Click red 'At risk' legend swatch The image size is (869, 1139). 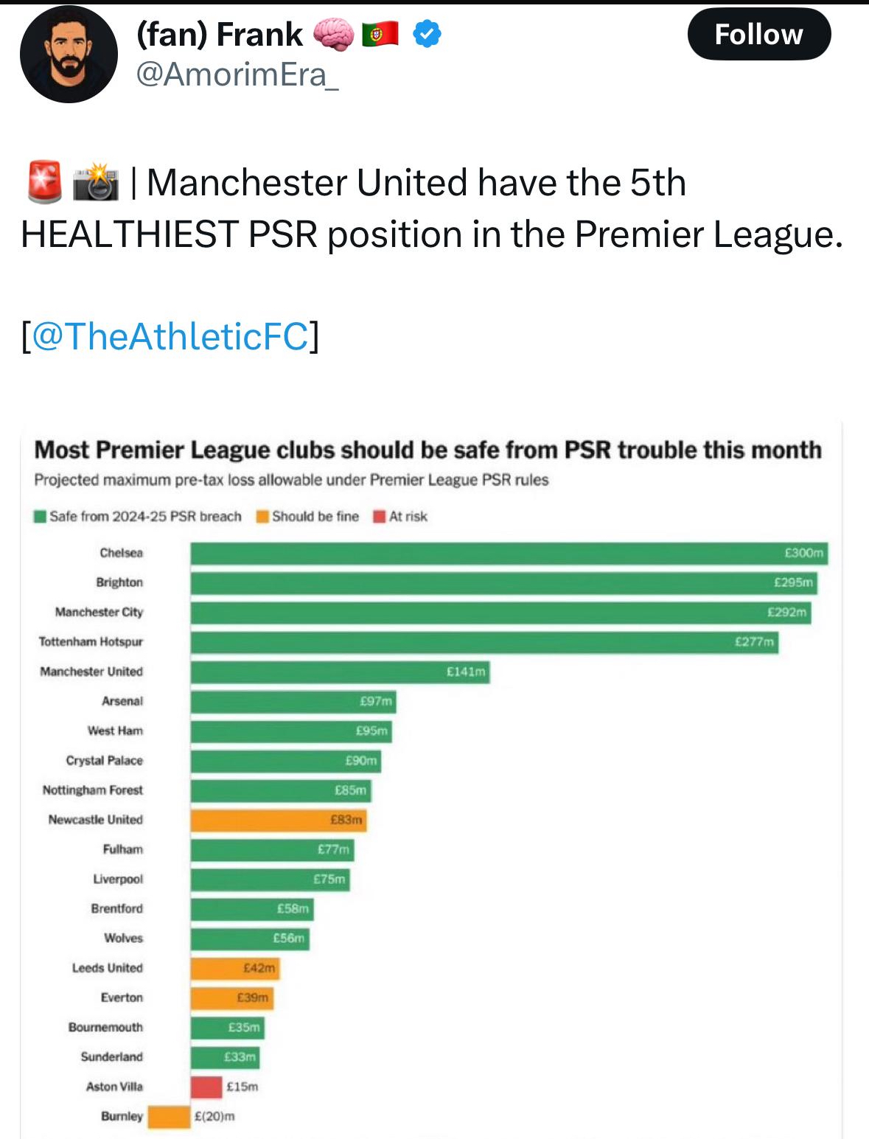tap(380, 517)
